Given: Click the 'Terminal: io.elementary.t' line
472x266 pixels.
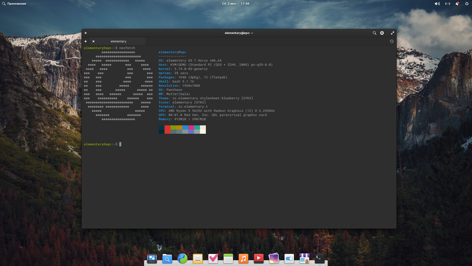Looking at the screenshot, I should (183, 107).
